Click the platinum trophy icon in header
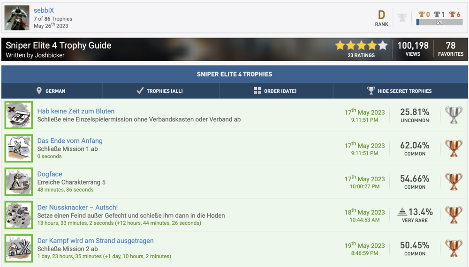Viewport: 469px width, 267px height. [x=402, y=18]
